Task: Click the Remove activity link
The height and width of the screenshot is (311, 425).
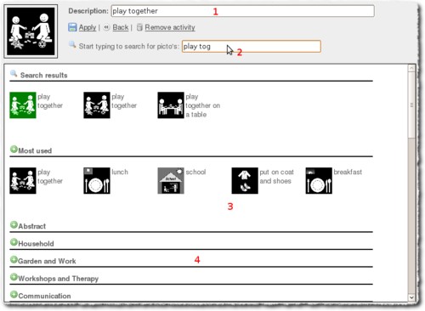Action: click(x=170, y=27)
